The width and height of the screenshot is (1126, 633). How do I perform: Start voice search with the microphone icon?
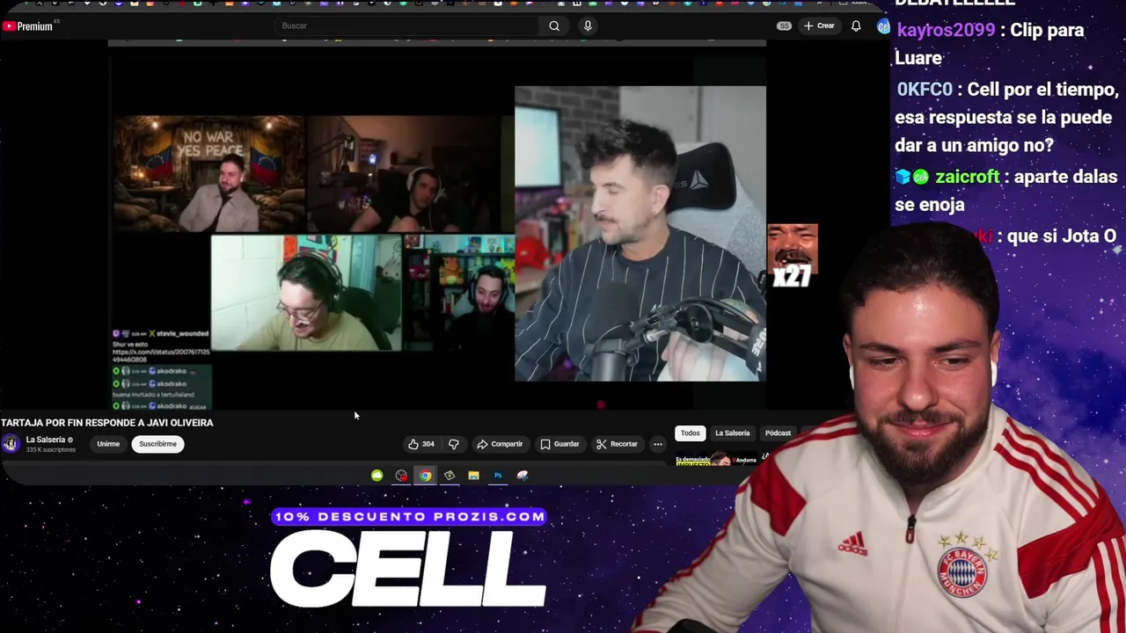tap(588, 25)
